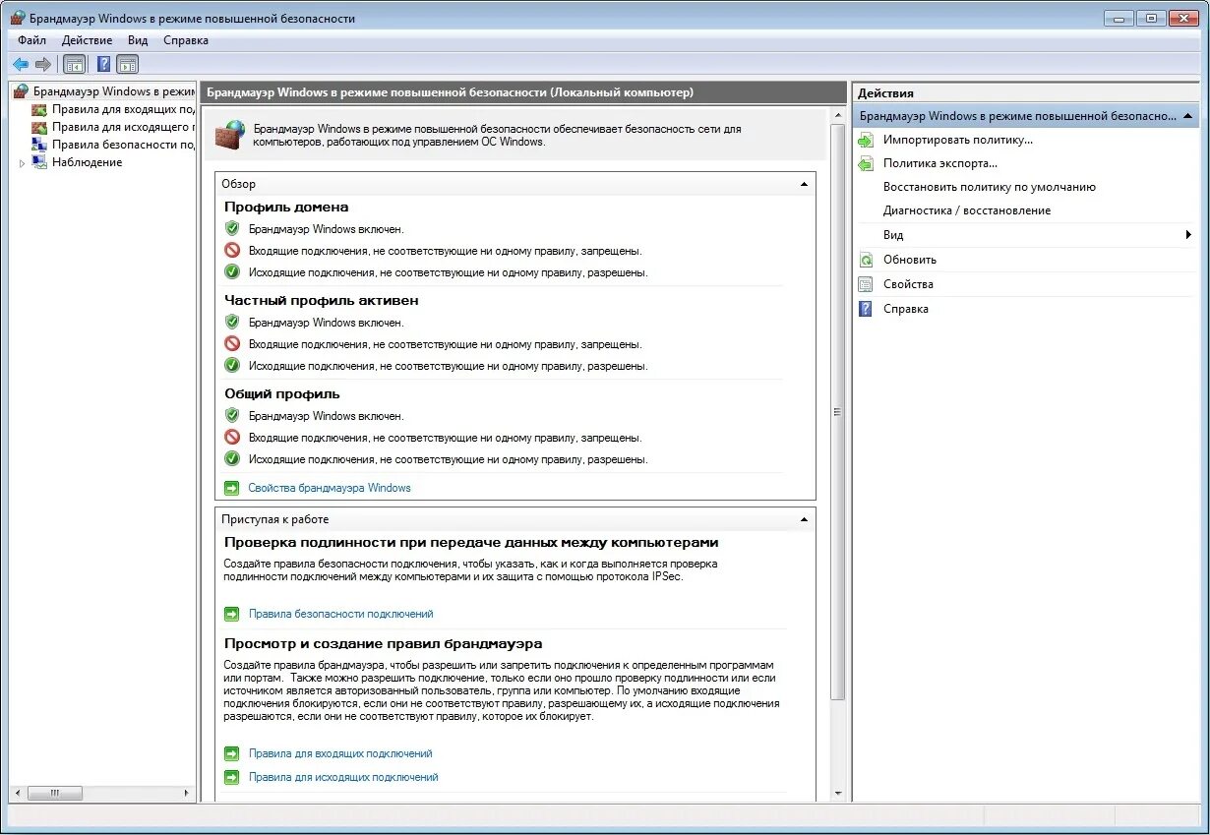
Task: Click the blue Help toolbar icon
Action: click(103, 65)
